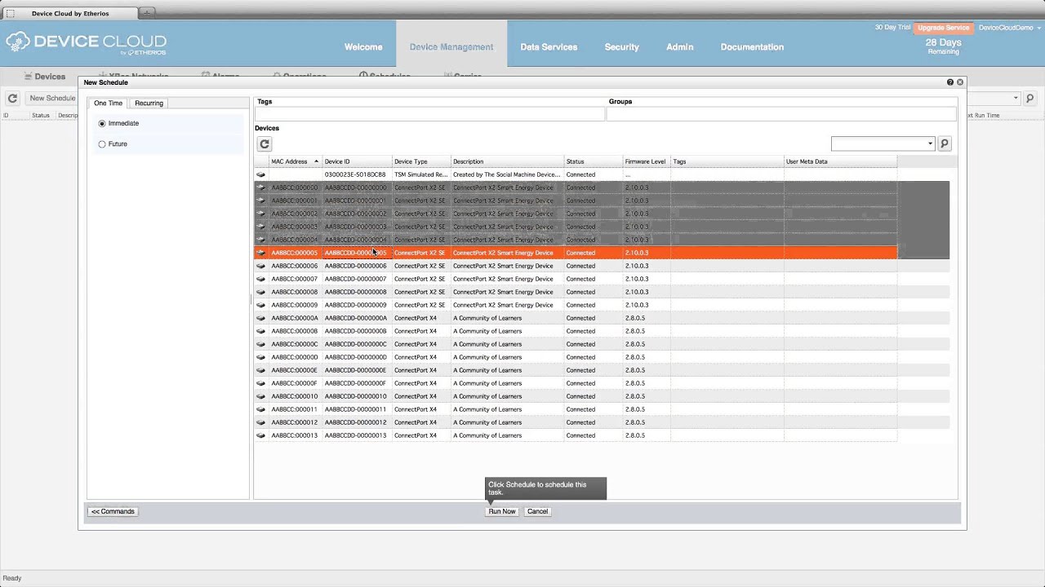Open the Documentation menu

[752, 47]
